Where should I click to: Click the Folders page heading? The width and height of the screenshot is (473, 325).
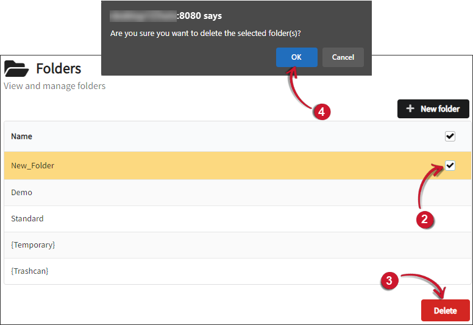[59, 68]
